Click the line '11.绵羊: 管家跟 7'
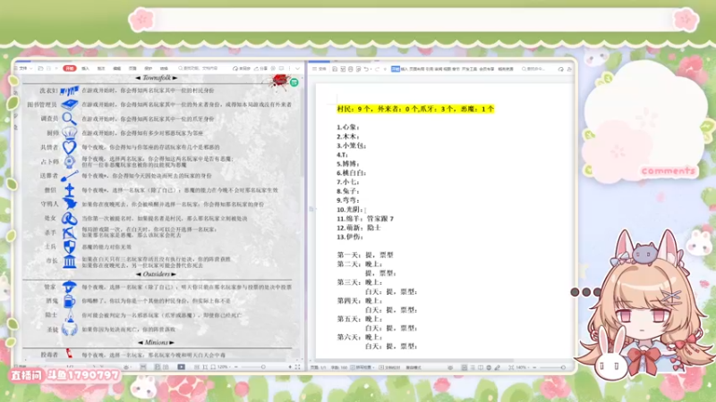This screenshot has height=402, width=716. click(365, 218)
